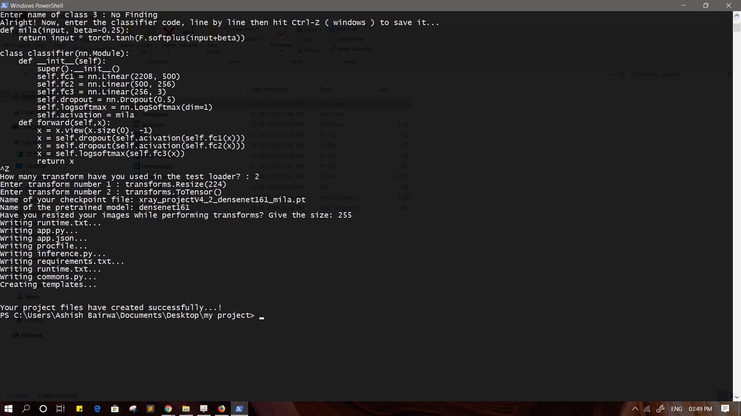Click 'Writing commons.py...' output line
This screenshot has height=416, width=741.
click(48, 277)
